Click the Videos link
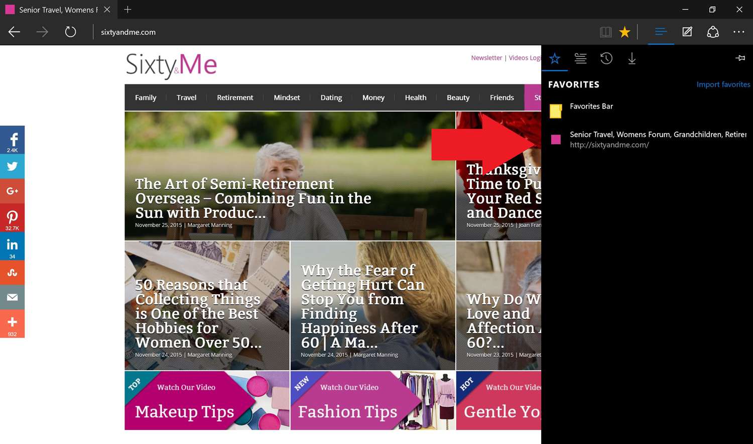753x444 pixels. point(519,58)
